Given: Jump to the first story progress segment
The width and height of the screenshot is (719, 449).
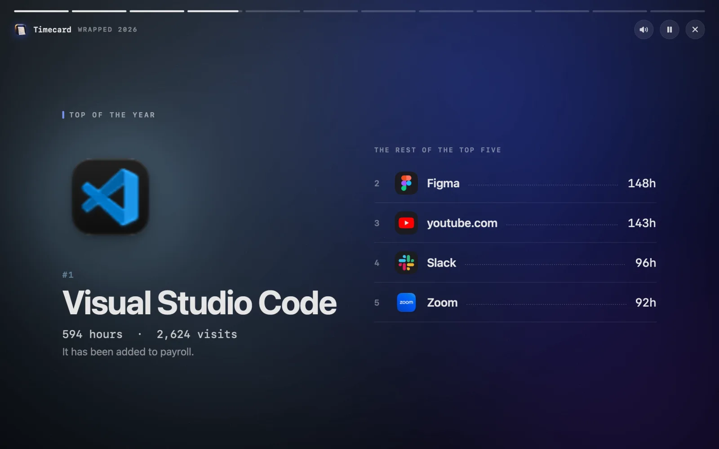Looking at the screenshot, I should 41,11.
